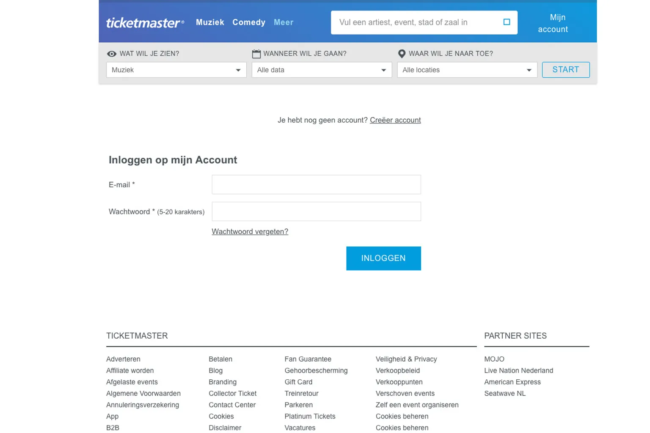Click into the Wachtwoord field
The height and width of the screenshot is (433, 650).
pos(316,211)
